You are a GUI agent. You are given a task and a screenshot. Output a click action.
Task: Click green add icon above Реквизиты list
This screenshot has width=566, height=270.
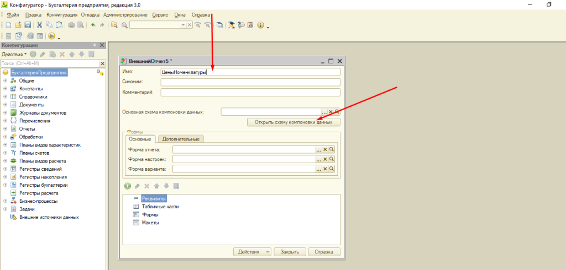point(127,186)
